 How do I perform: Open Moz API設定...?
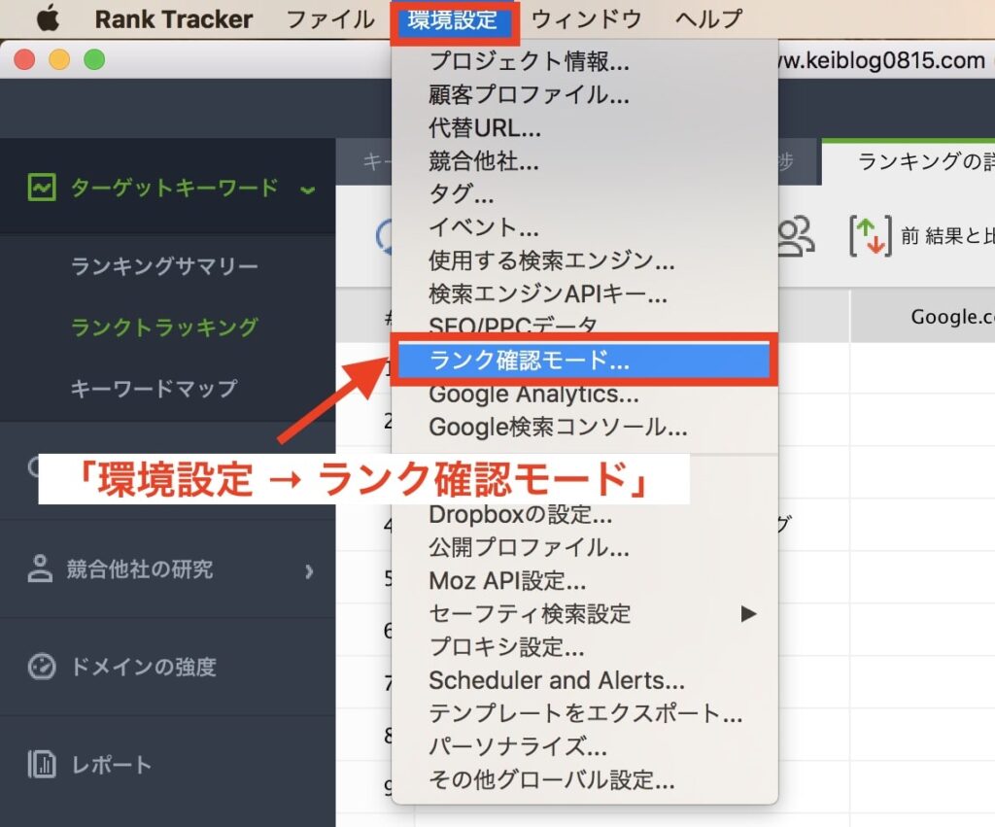[x=507, y=581]
